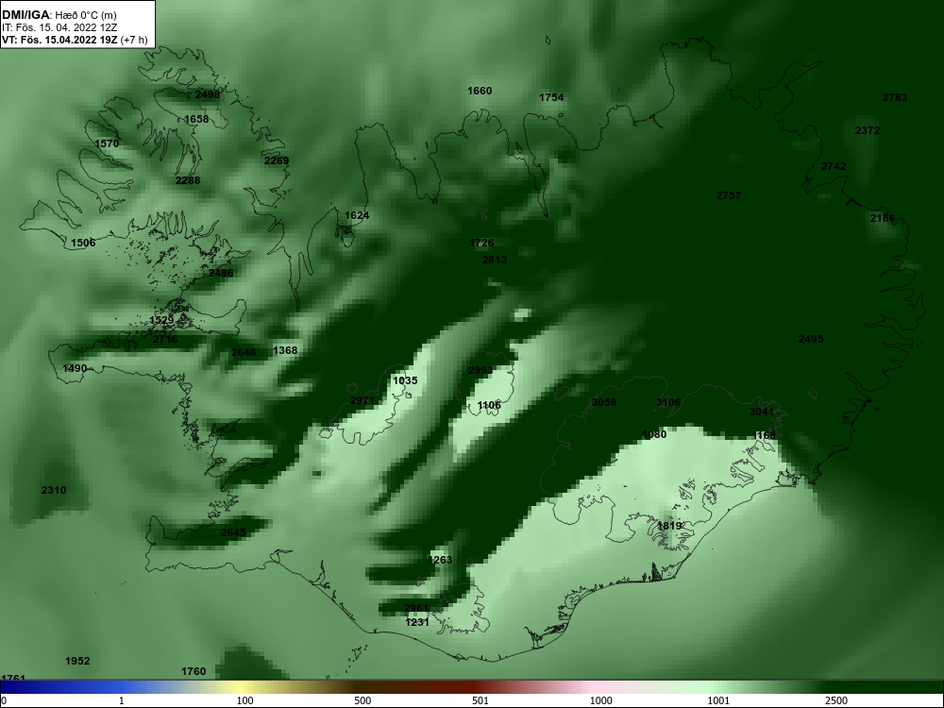Click the value 2372 on the map
This screenshot has height=708, width=944.
868,130
